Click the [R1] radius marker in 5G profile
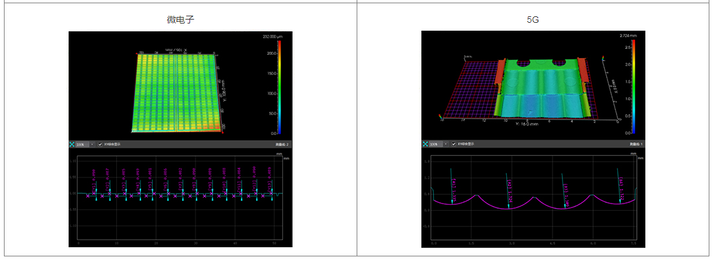Screen dimensions: 712x259 pos(454,189)
